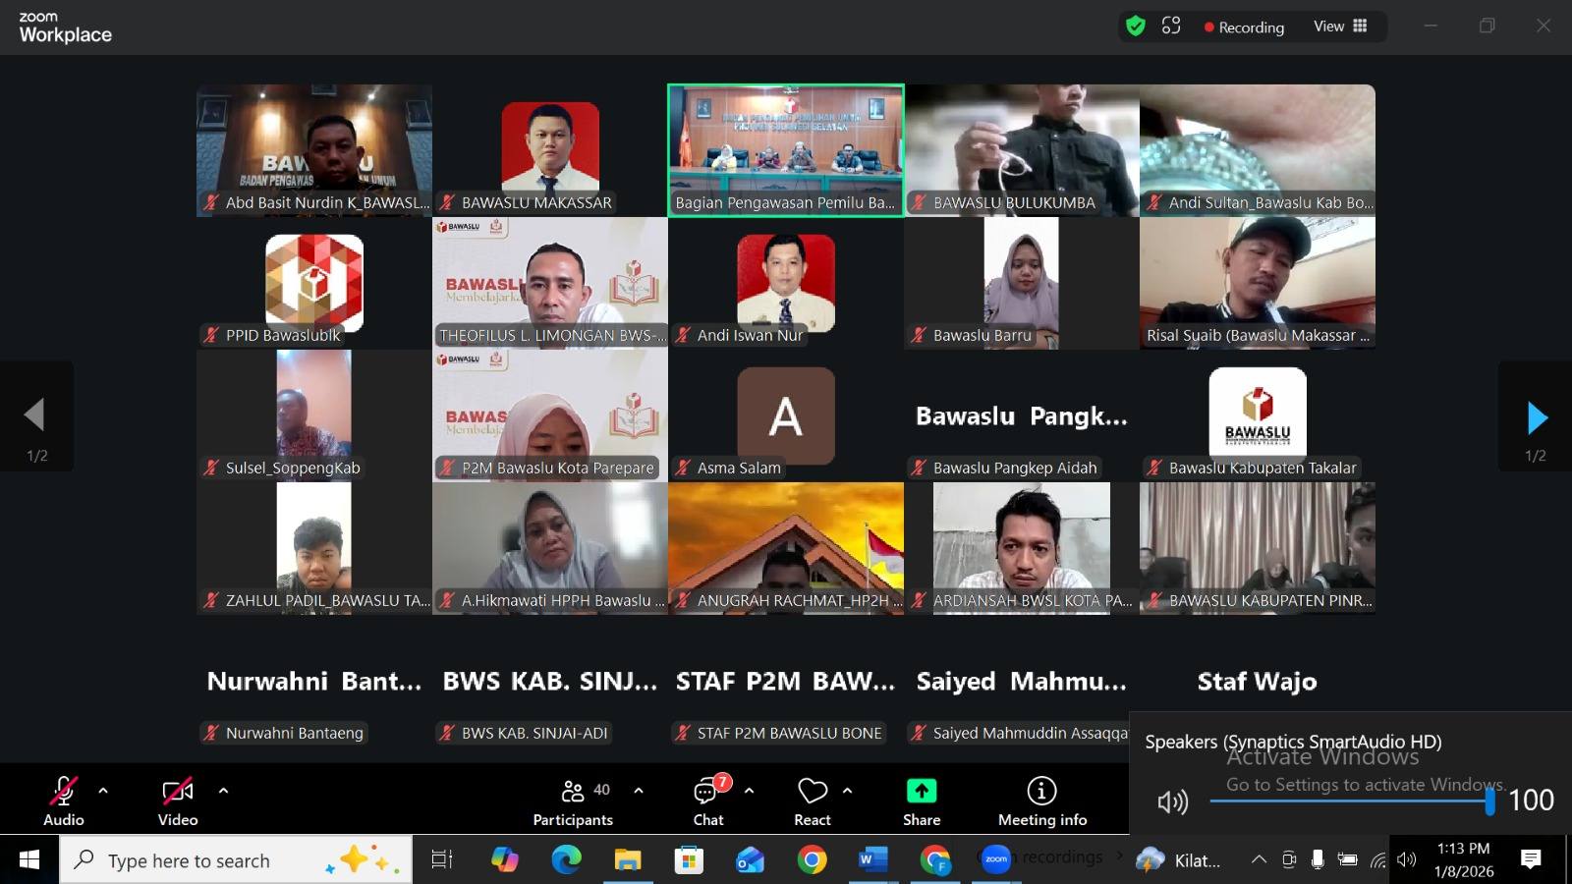Select the Sulsel_SoppengKab video tile
Image resolution: width=1572 pixels, height=884 pixels.
pos(314,415)
